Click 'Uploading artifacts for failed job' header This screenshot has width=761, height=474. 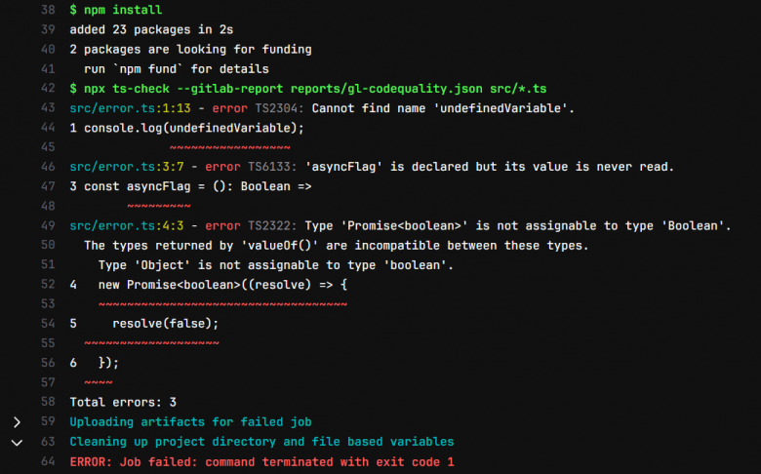190,422
